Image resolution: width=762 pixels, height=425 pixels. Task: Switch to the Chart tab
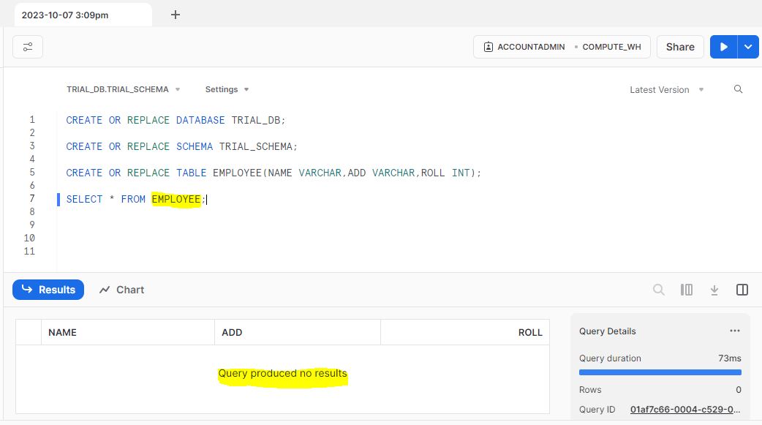click(x=122, y=290)
